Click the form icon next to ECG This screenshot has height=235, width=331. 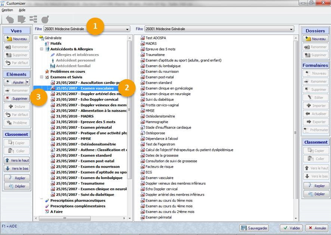pos(142,172)
